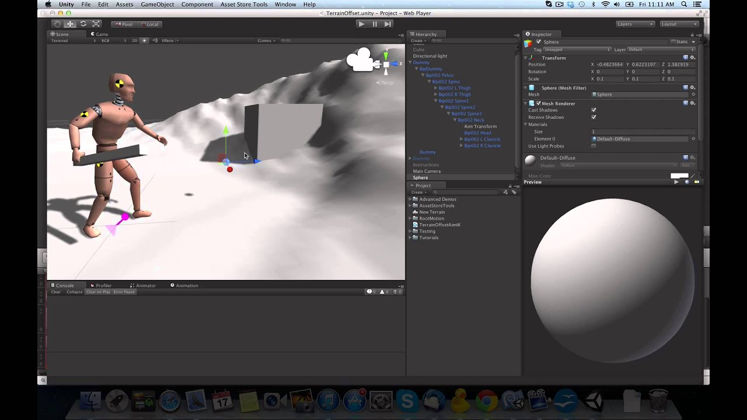Image resolution: width=747 pixels, height=420 pixels.
Task: Open the Transform component gear menu
Action: (693, 58)
